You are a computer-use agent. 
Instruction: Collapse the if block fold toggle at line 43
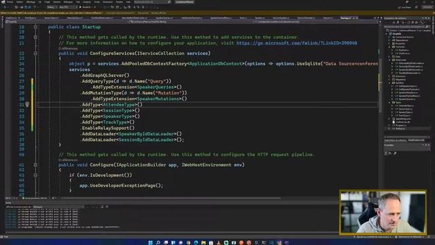[x=35, y=176]
